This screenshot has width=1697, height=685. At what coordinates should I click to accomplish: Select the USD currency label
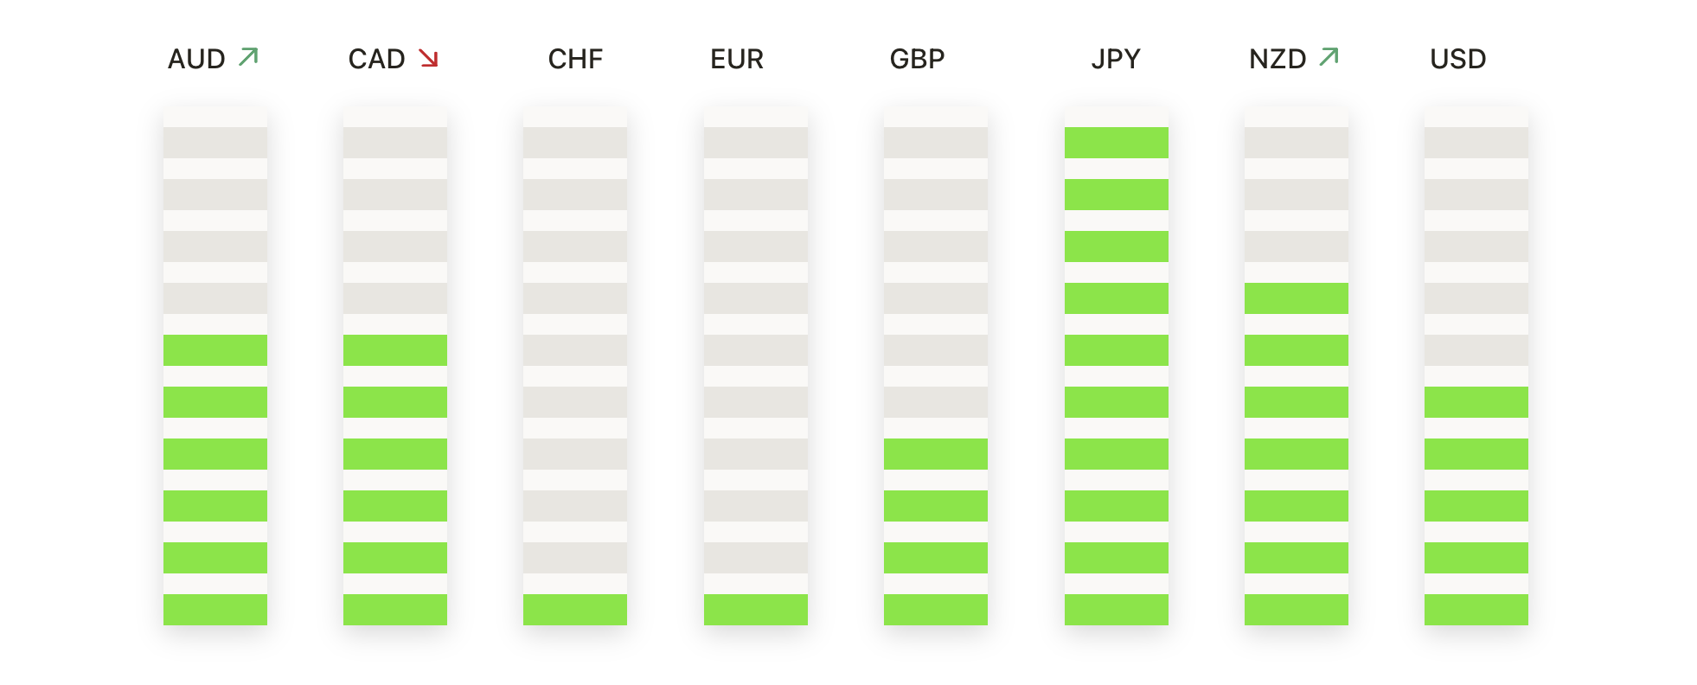pyautogui.click(x=1458, y=59)
